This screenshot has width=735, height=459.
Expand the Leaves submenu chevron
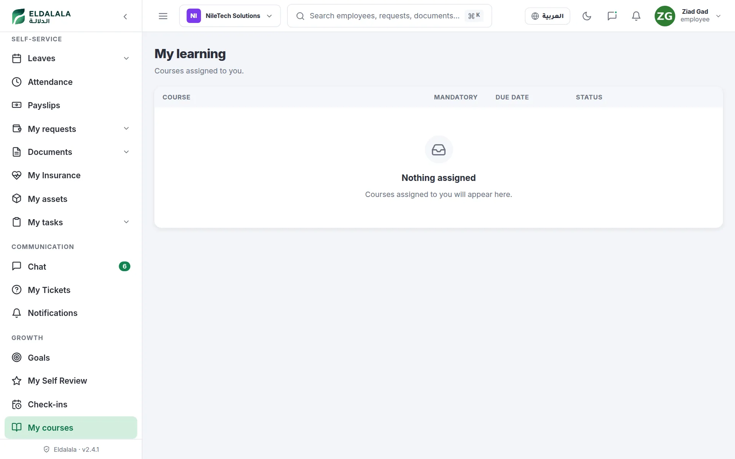tap(126, 58)
